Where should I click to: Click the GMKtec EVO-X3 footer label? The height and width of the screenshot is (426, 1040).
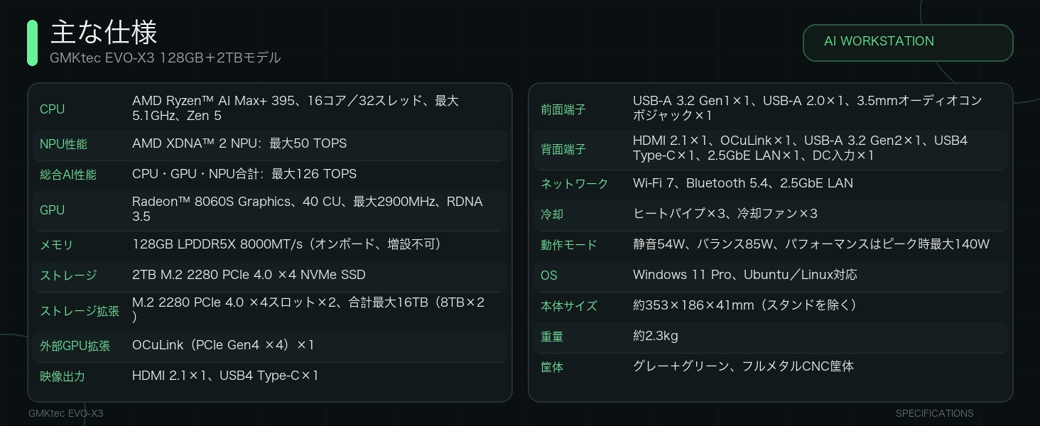[65, 413]
